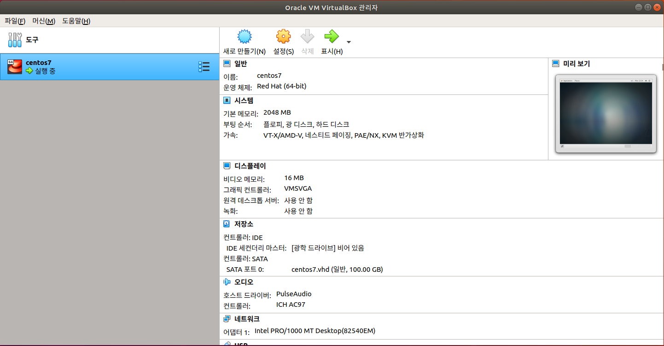
Task: Click the 녹화 (recording) row's 사용 안 함 value
Action: coord(298,211)
